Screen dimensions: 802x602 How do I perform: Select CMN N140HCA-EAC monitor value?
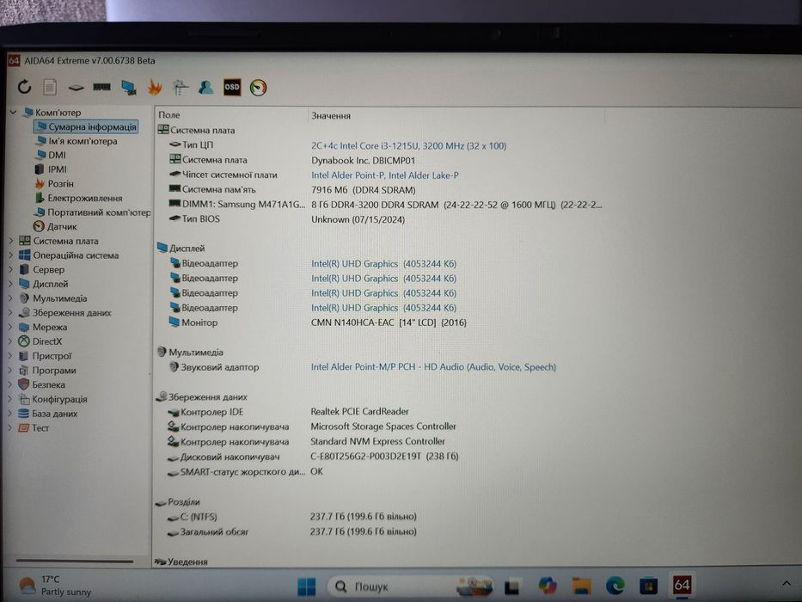[389, 322]
